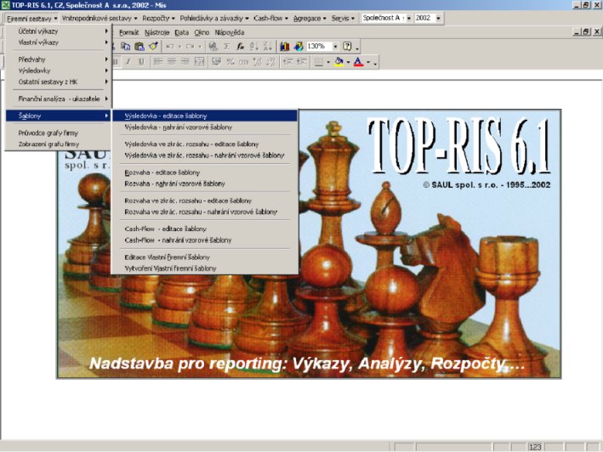Open the Cash-flow menu

[270, 18]
